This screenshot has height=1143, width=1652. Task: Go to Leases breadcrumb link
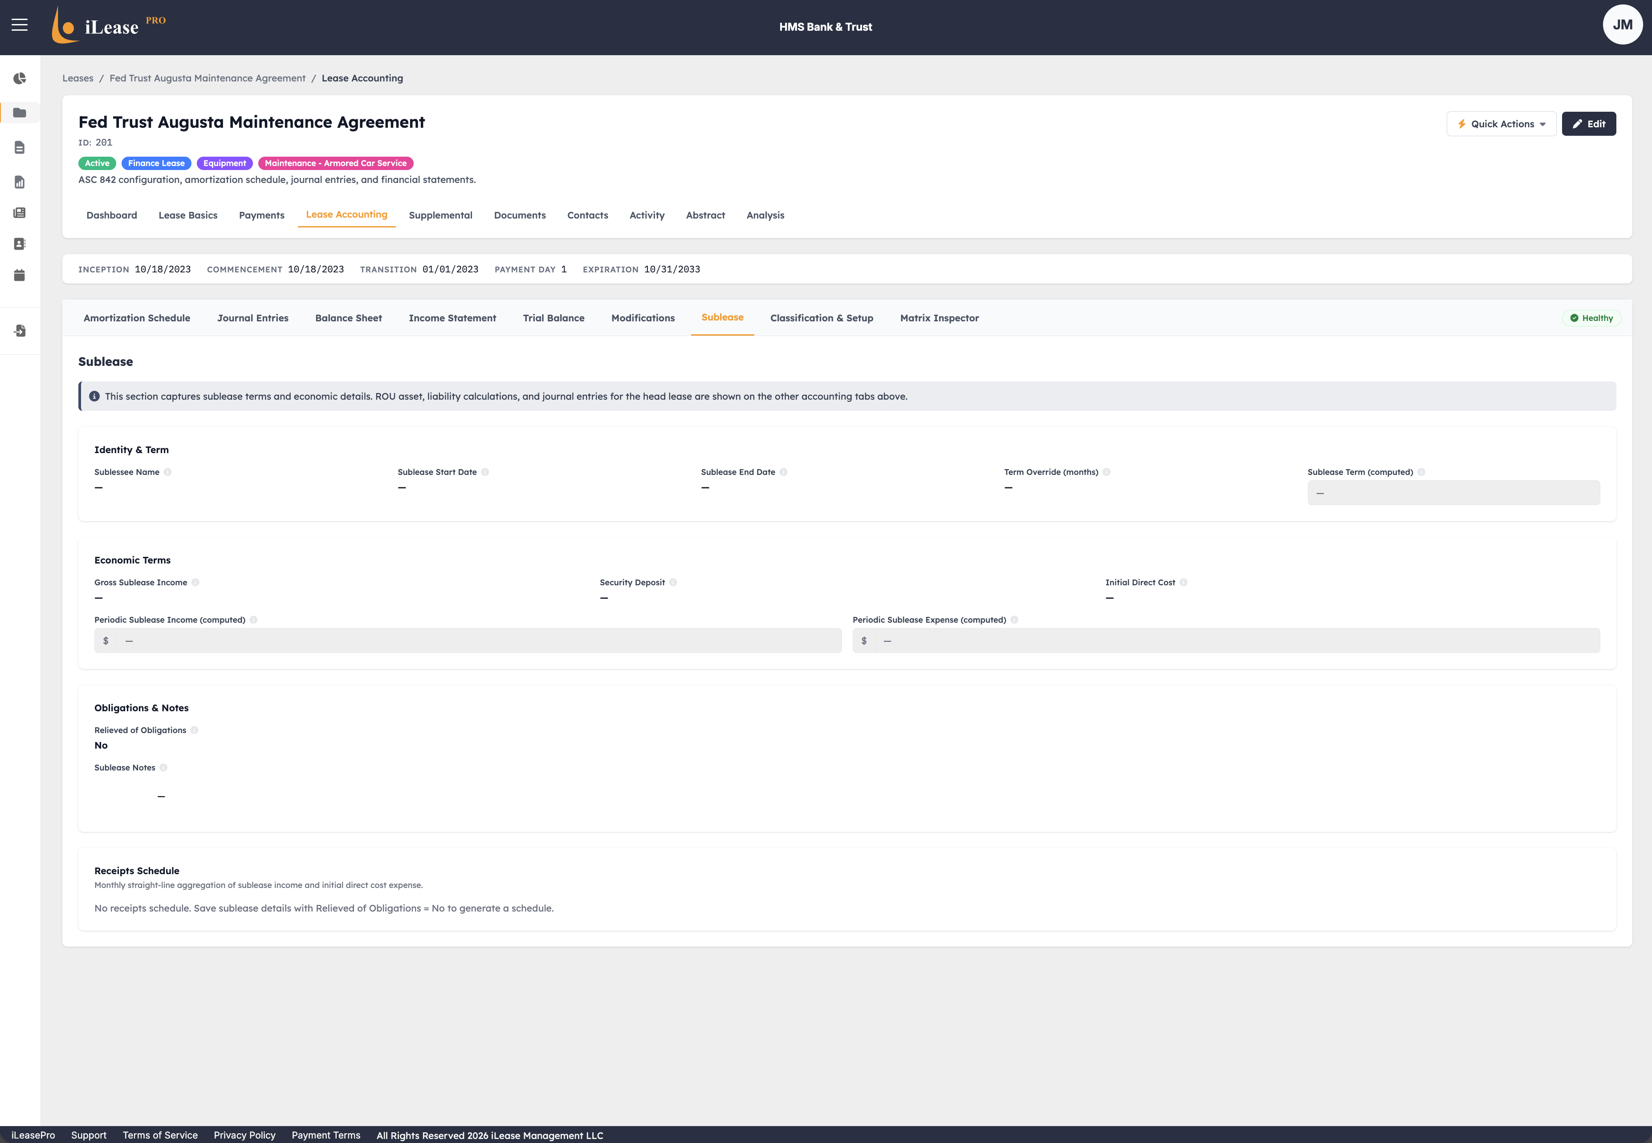(77, 78)
